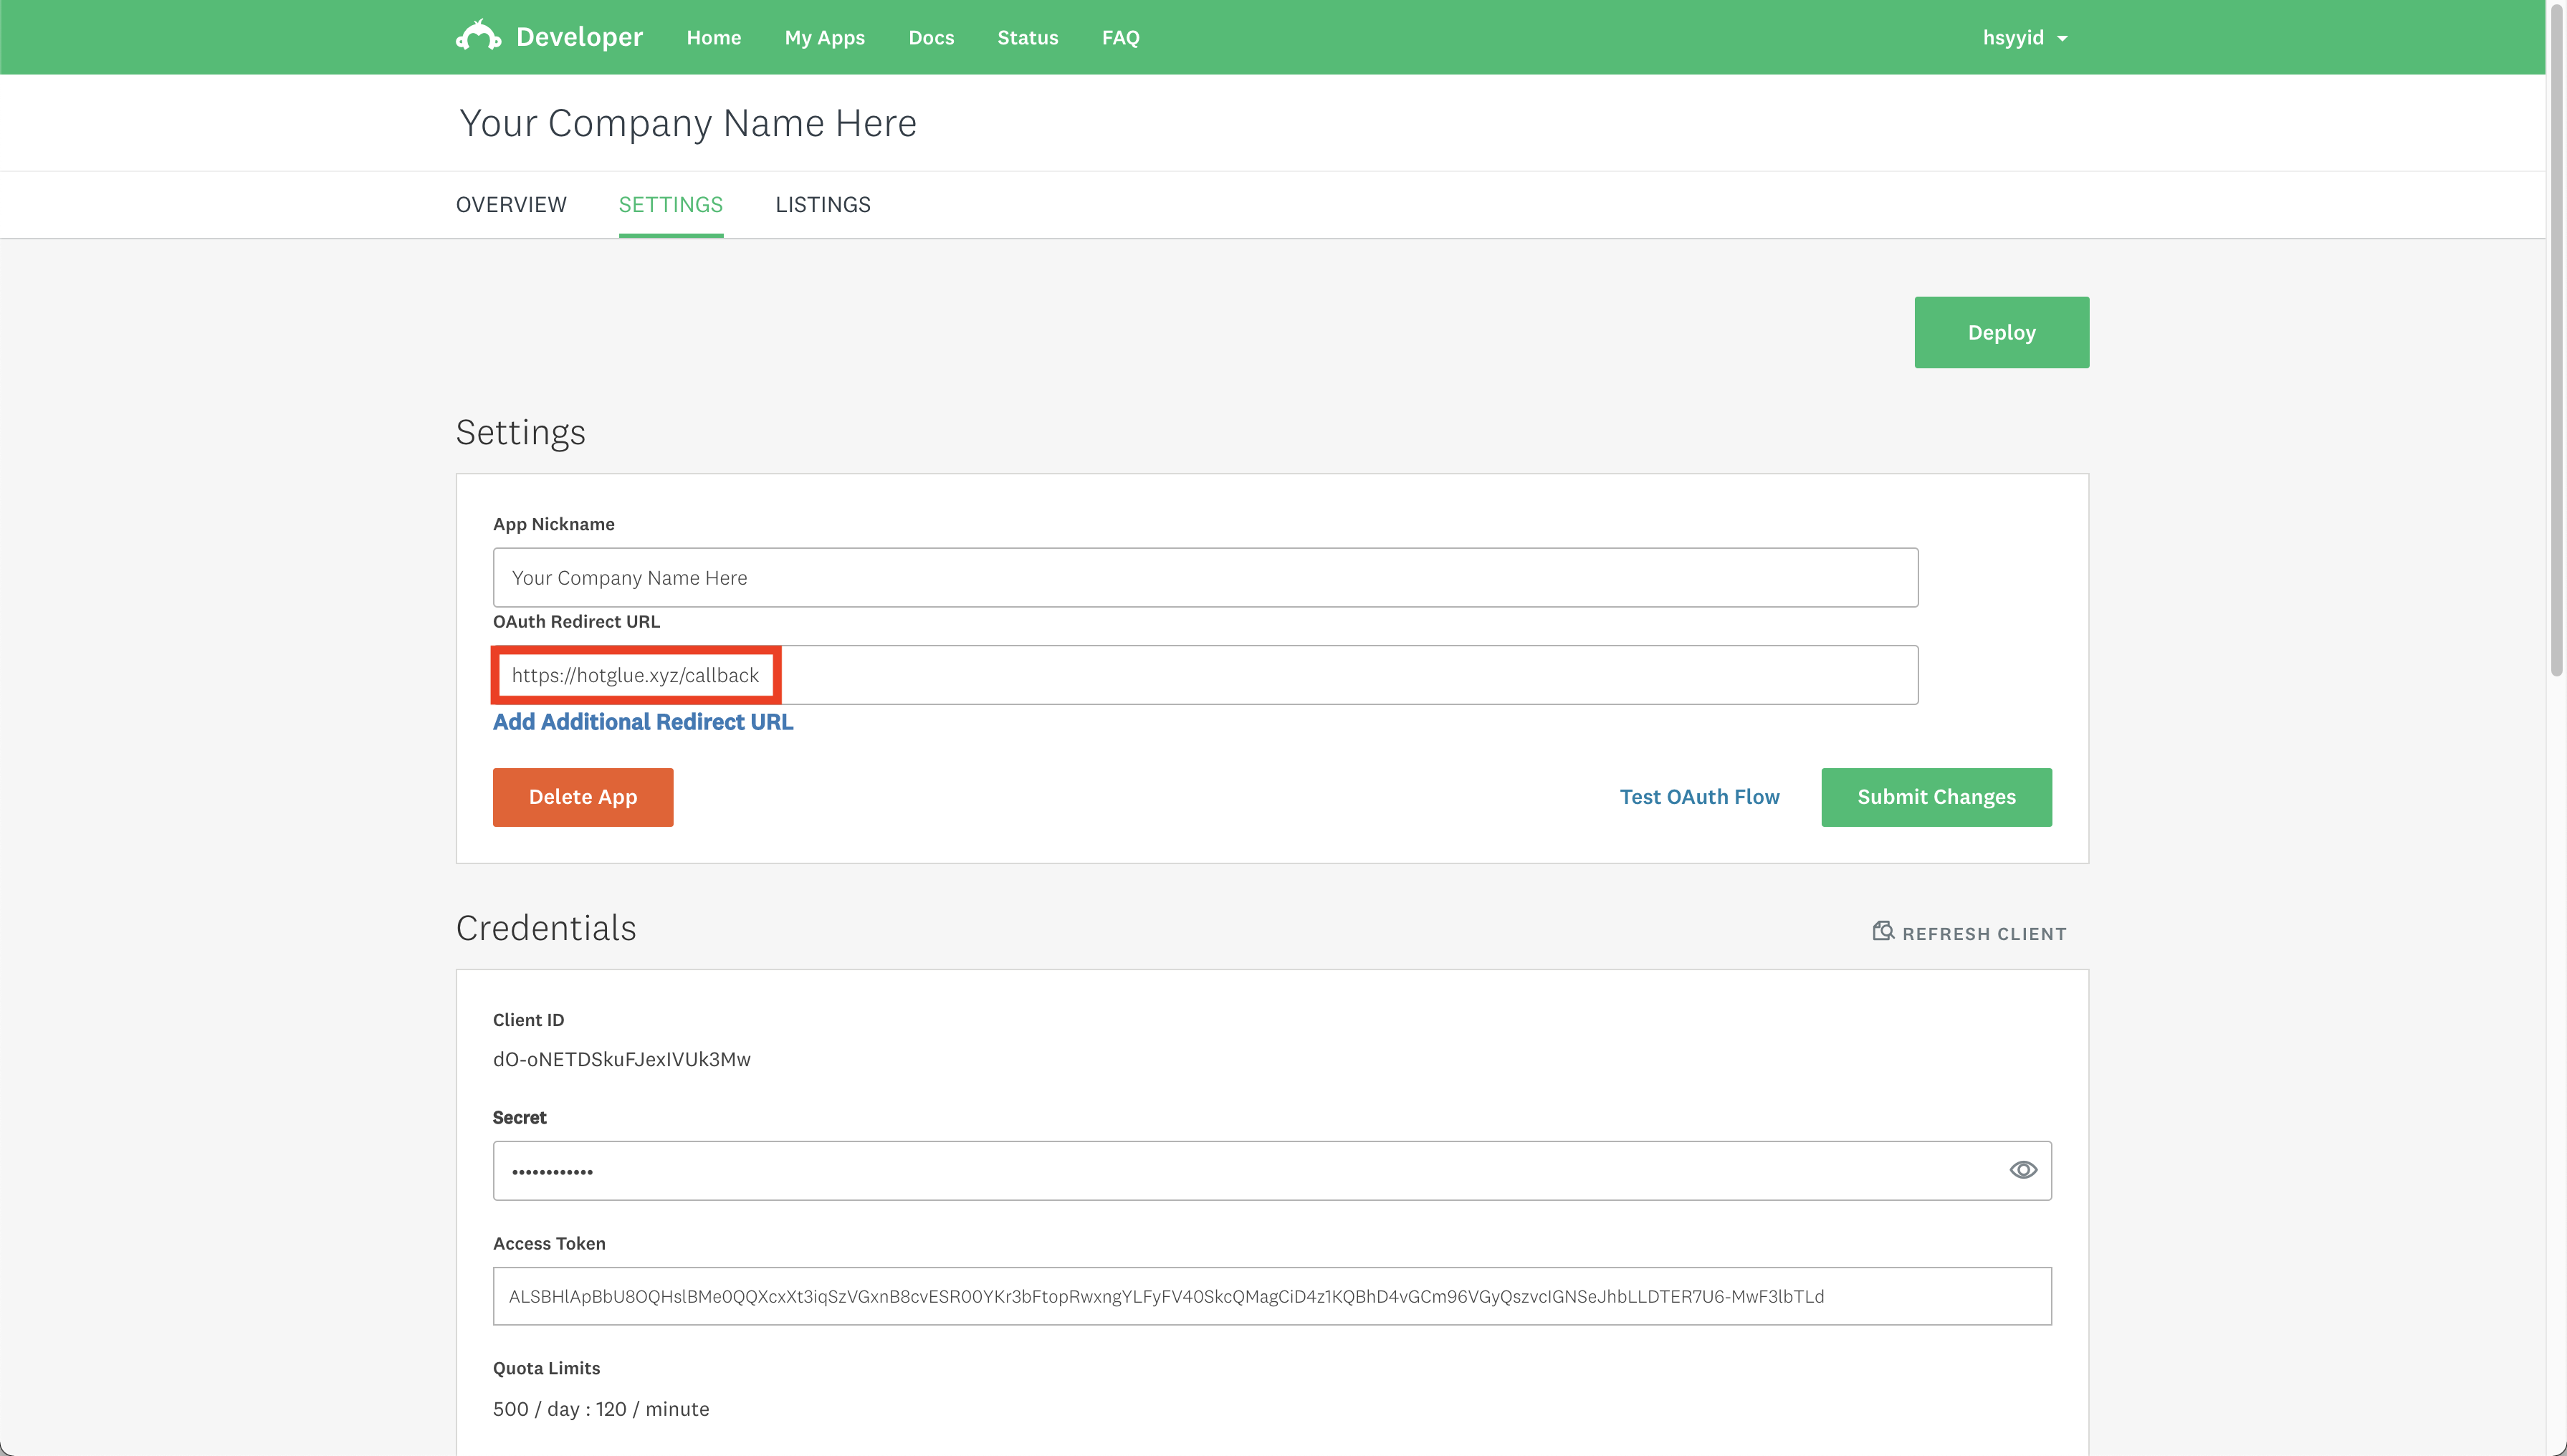This screenshot has height=1456, width=2567.
Task: Open the Docs menu link
Action: point(930,38)
